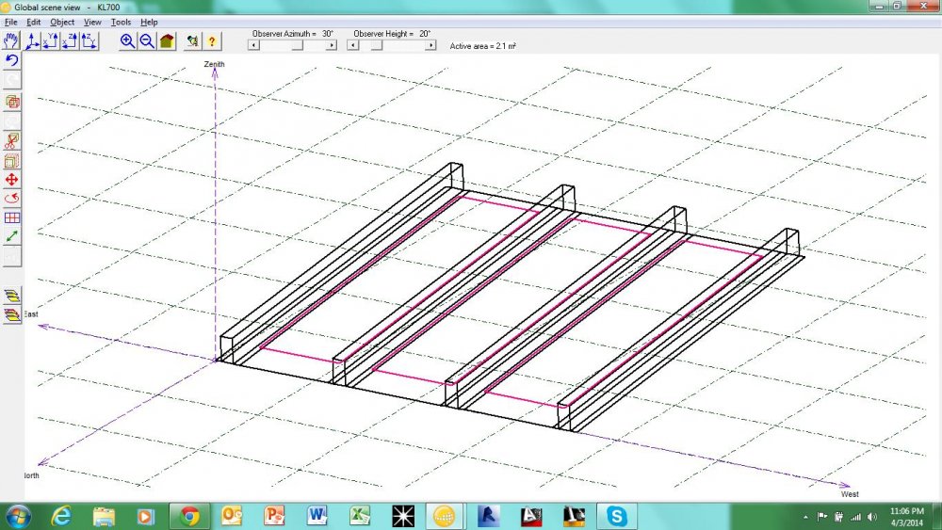Click right arrow of Observer Height scrollbar
The width and height of the screenshot is (942, 530).
[430, 45]
